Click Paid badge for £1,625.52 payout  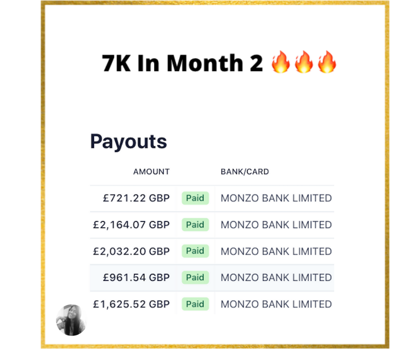(x=195, y=304)
